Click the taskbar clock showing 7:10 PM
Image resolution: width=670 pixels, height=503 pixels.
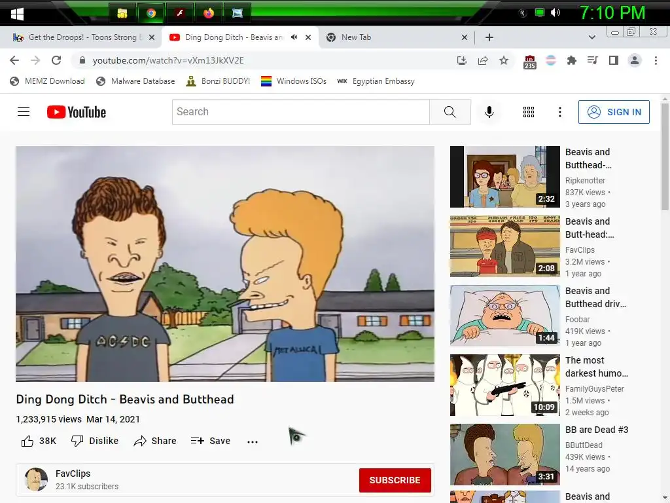coord(612,13)
